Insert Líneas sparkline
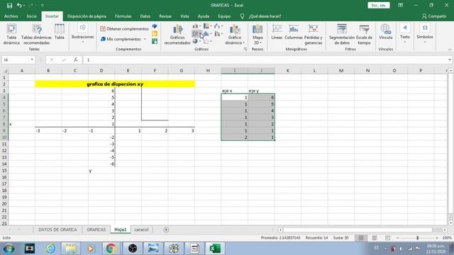The image size is (454, 255). pos(277,32)
